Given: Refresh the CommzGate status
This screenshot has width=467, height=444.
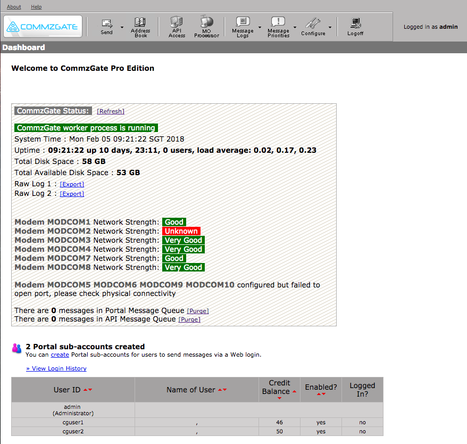Looking at the screenshot, I should [111, 111].
